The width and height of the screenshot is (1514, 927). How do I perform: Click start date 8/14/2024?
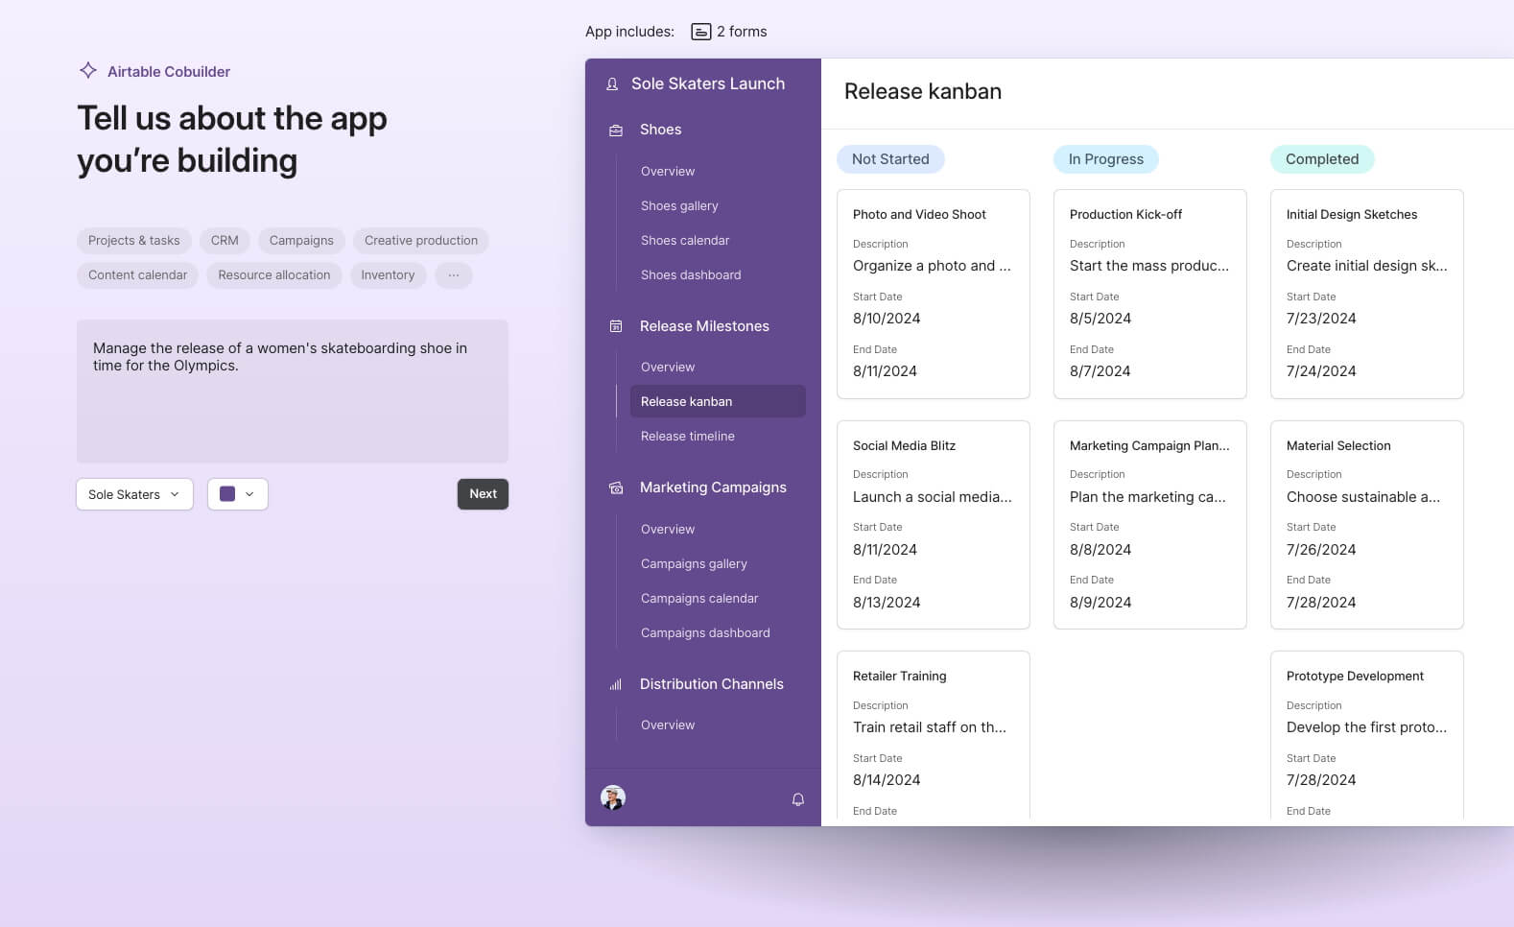(x=887, y=780)
